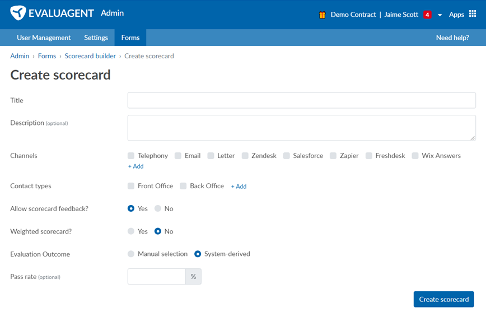Open the Apps grid icon
This screenshot has width=486, height=312.
click(x=473, y=13)
